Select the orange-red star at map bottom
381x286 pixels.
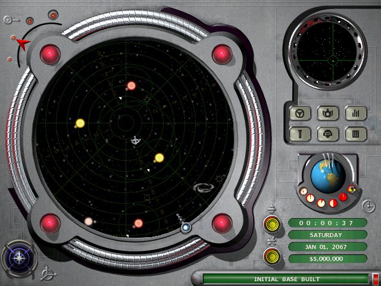click(138, 223)
